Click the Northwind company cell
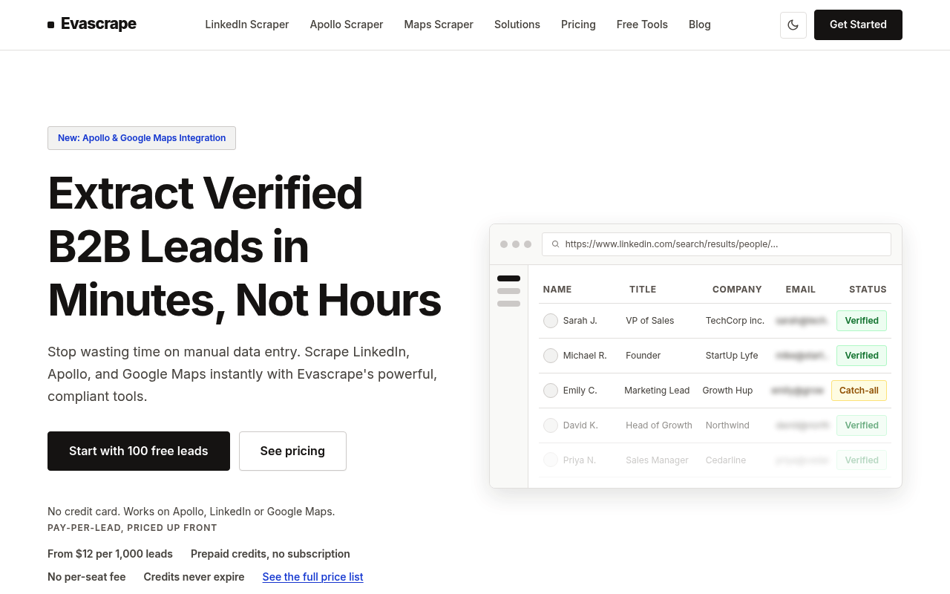950x594 pixels. tap(727, 425)
